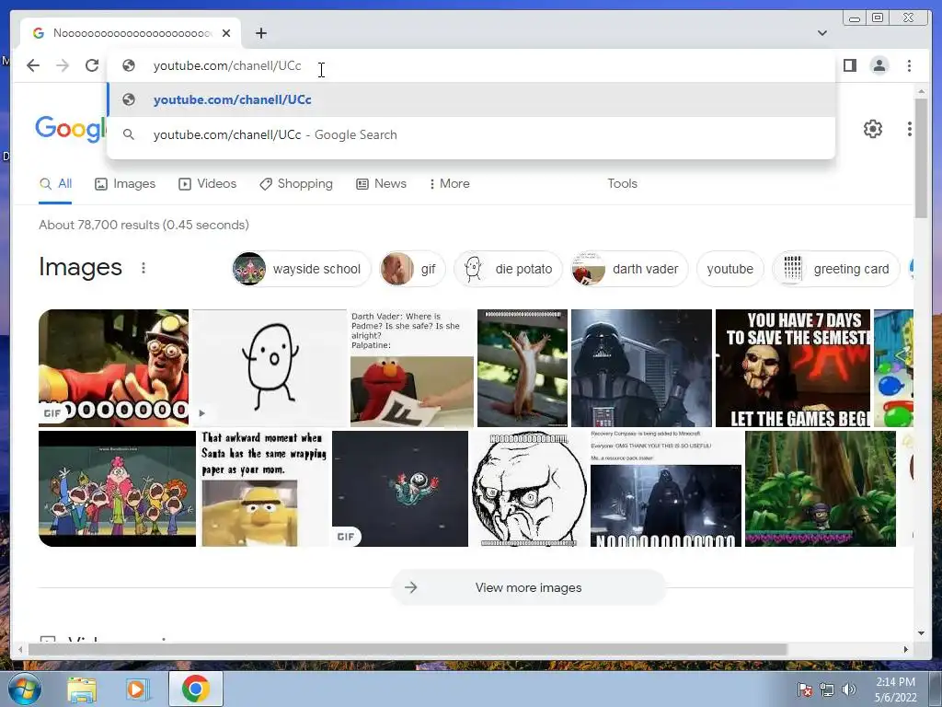This screenshot has height=707, width=942.
Task: Open Windows Explorer from the taskbar
Action: 81,690
